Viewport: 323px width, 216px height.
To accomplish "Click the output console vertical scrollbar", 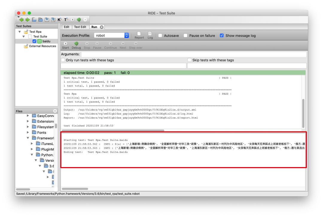I will pyautogui.click(x=303, y=113).
